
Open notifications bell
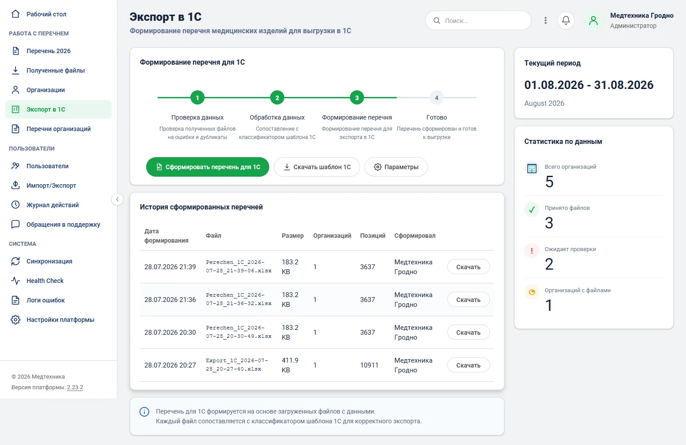pyautogui.click(x=566, y=20)
